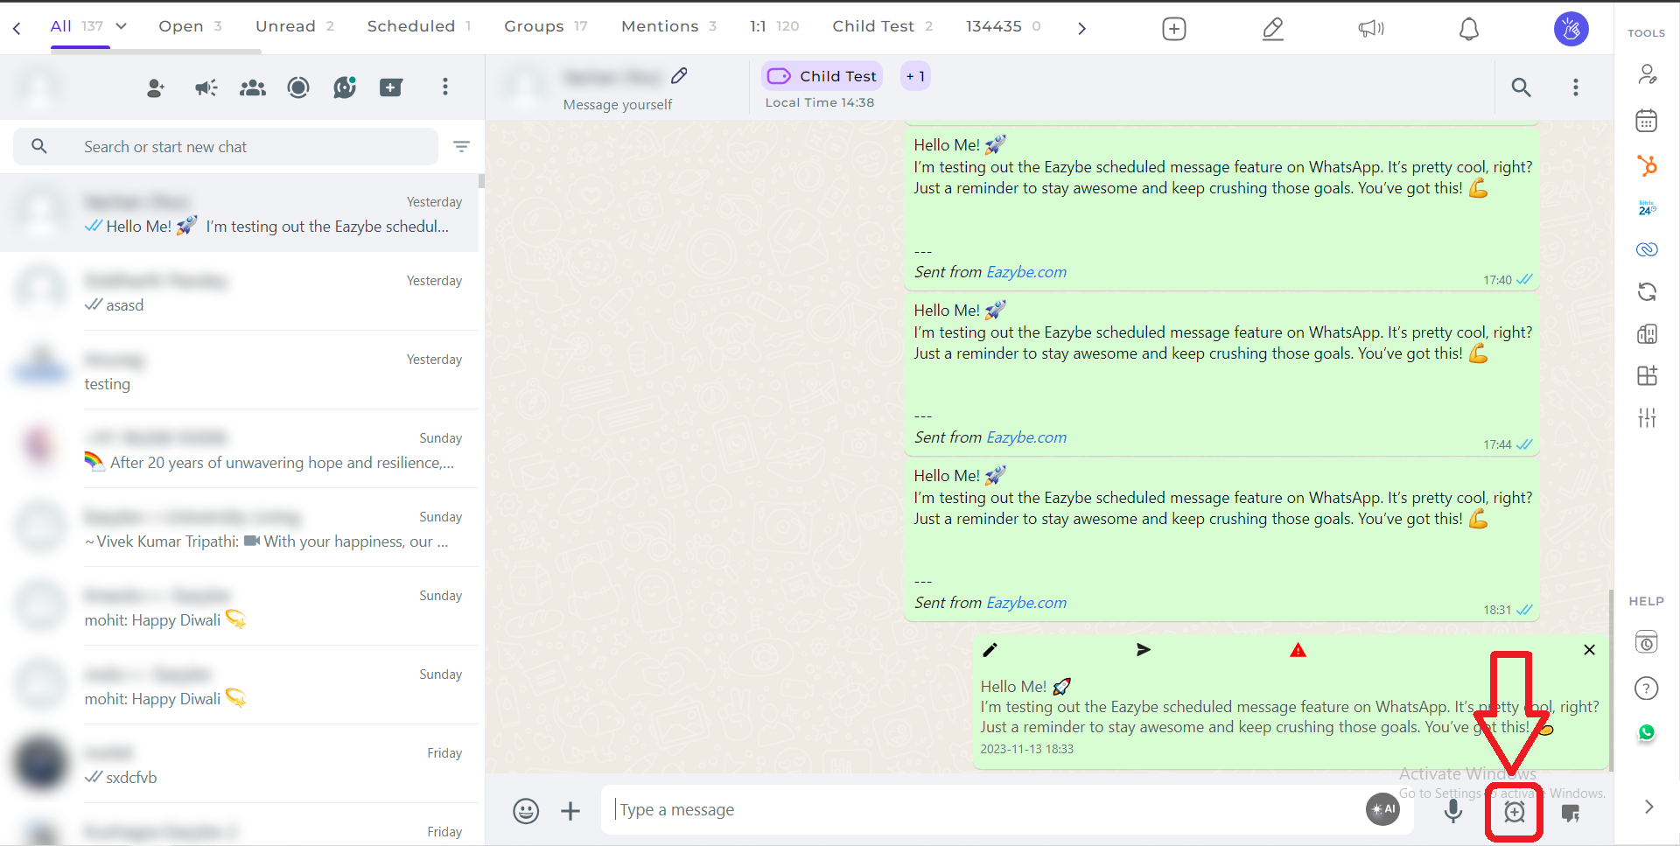Expand the +1 additional labels badge
Image resolution: width=1680 pixels, height=846 pixels.
[915, 76]
